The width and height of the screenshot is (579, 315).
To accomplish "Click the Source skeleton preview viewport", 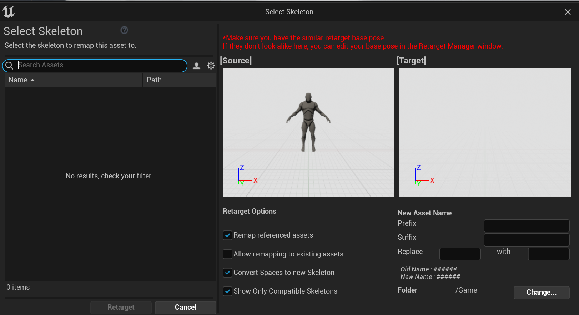I will coord(308,132).
